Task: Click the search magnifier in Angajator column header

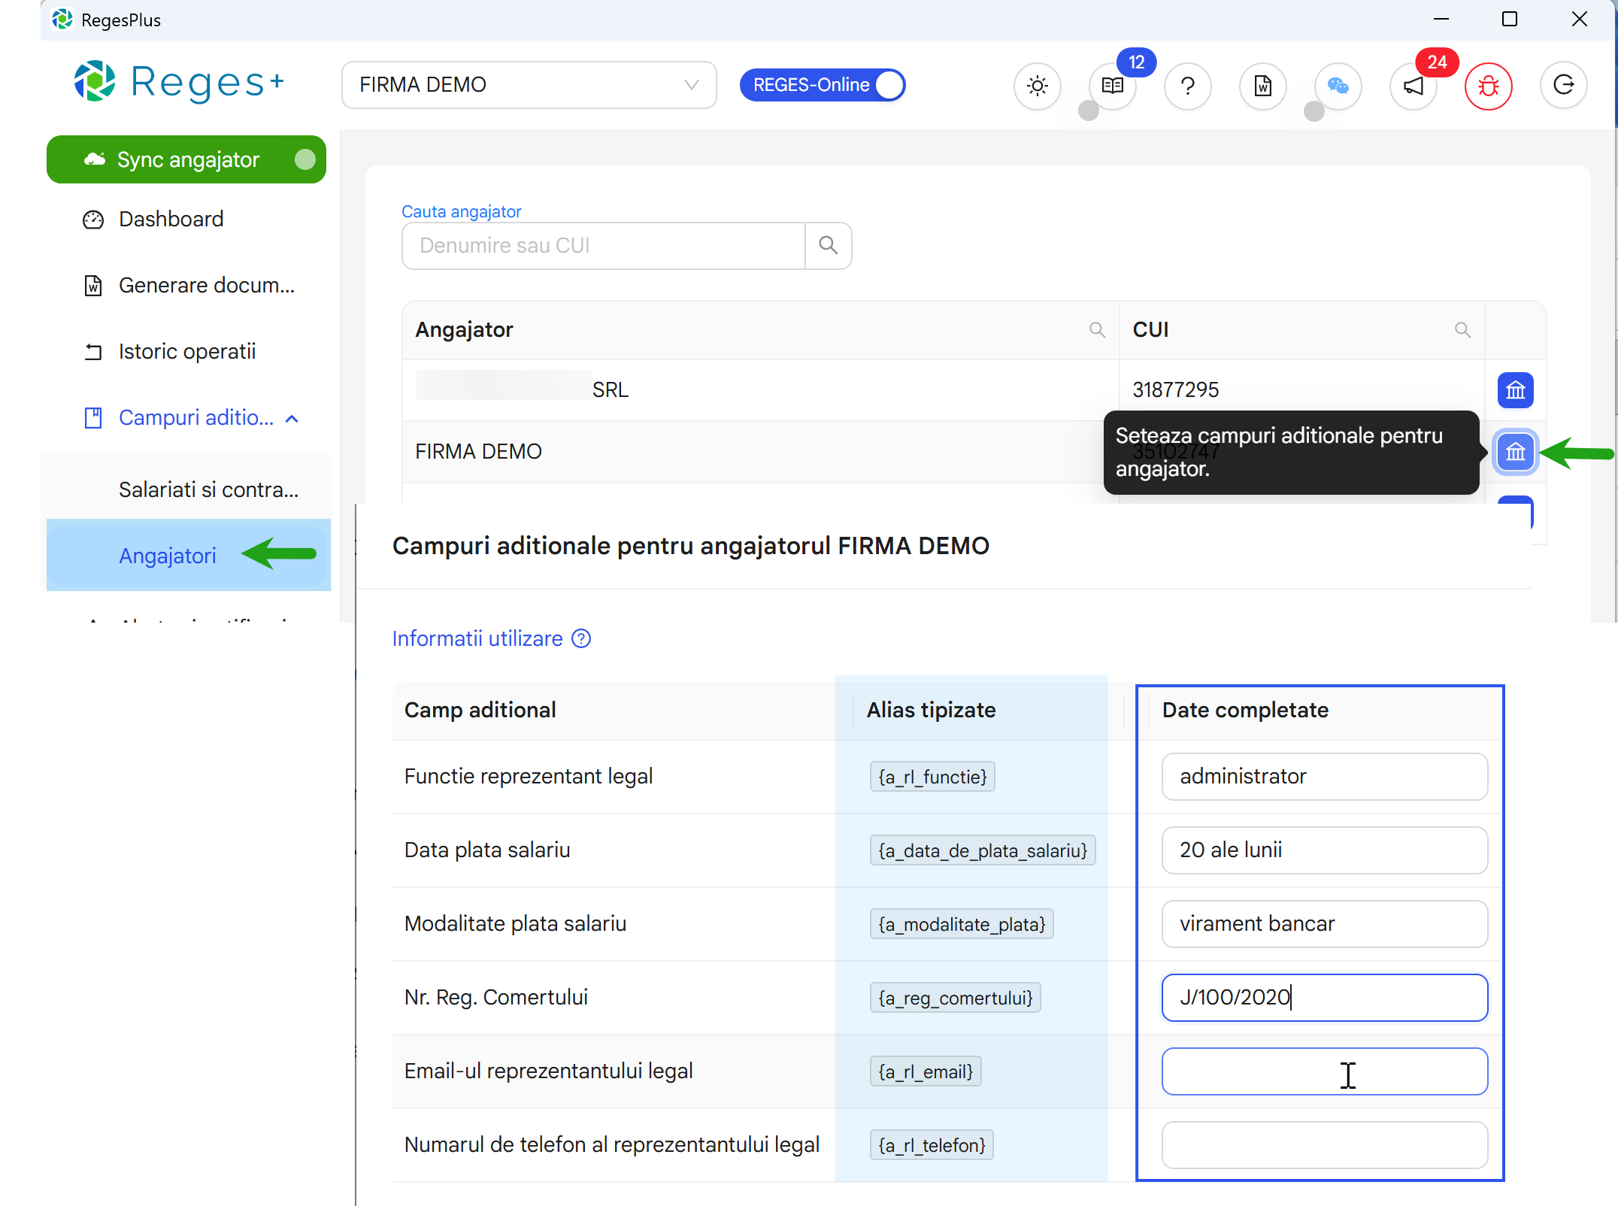Action: (x=1097, y=329)
